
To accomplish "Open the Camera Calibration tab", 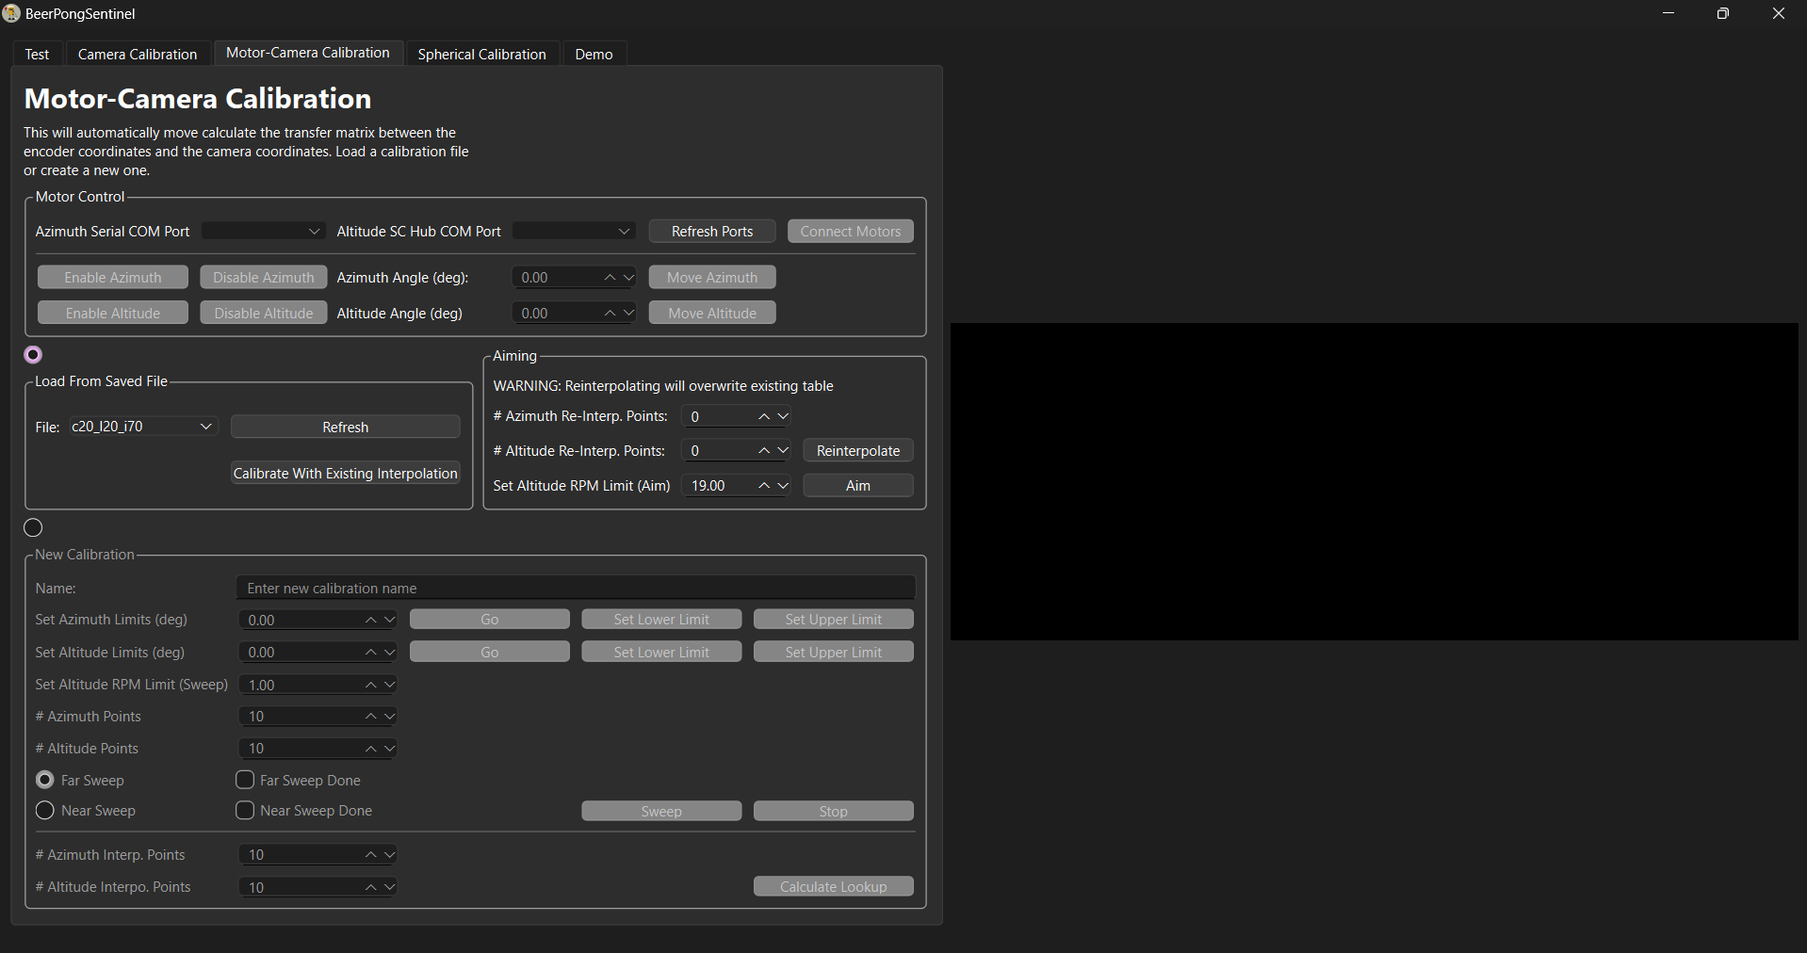I will (x=138, y=55).
